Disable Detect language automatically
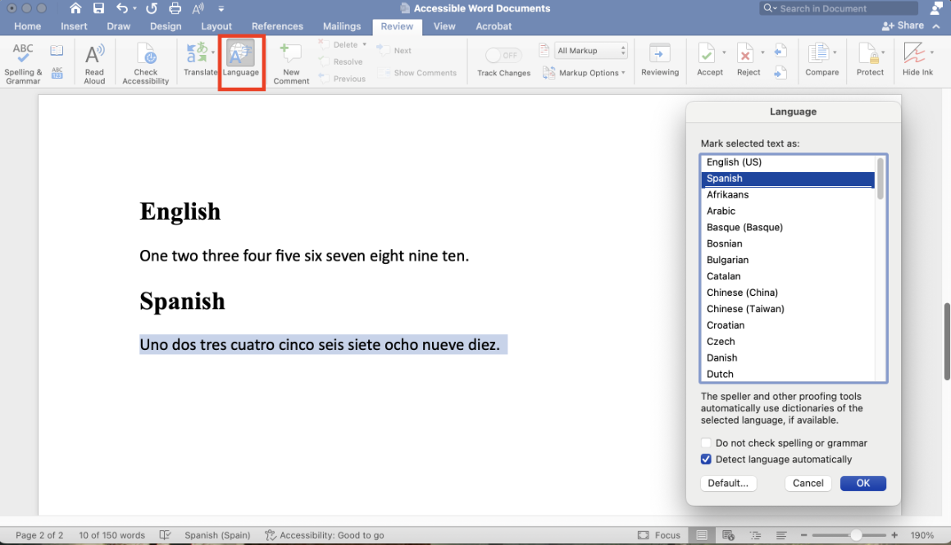The width and height of the screenshot is (951, 545). tap(706, 459)
